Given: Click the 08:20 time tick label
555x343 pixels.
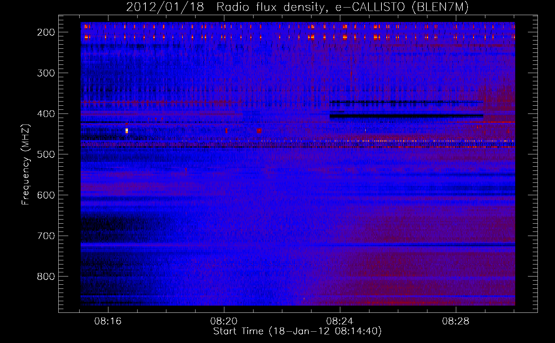Looking at the screenshot, I should tap(224, 321).
